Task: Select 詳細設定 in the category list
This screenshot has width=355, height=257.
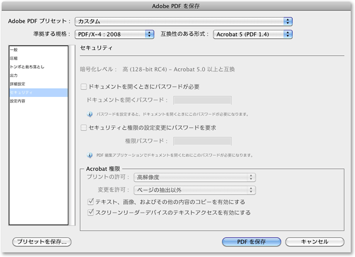Action: coord(17,84)
